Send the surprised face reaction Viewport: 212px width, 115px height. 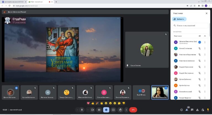110,103
